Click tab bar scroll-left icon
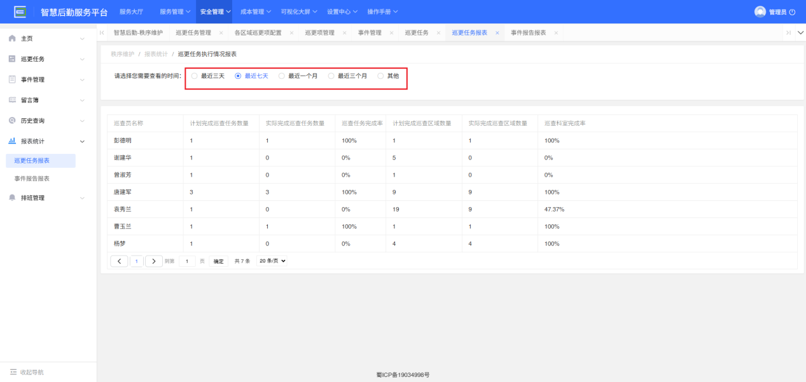 pyautogui.click(x=102, y=32)
